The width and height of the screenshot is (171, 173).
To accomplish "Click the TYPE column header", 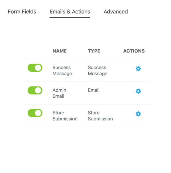I will [x=94, y=51].
